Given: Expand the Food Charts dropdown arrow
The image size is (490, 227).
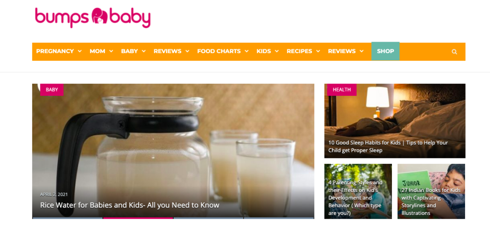Looking at the screenshot, I should (x=246, y=51).
